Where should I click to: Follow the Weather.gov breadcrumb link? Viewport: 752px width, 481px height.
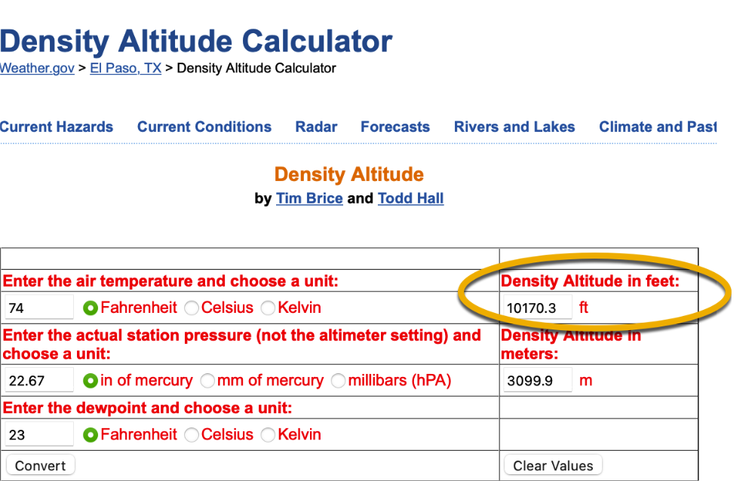click(37, 68)
